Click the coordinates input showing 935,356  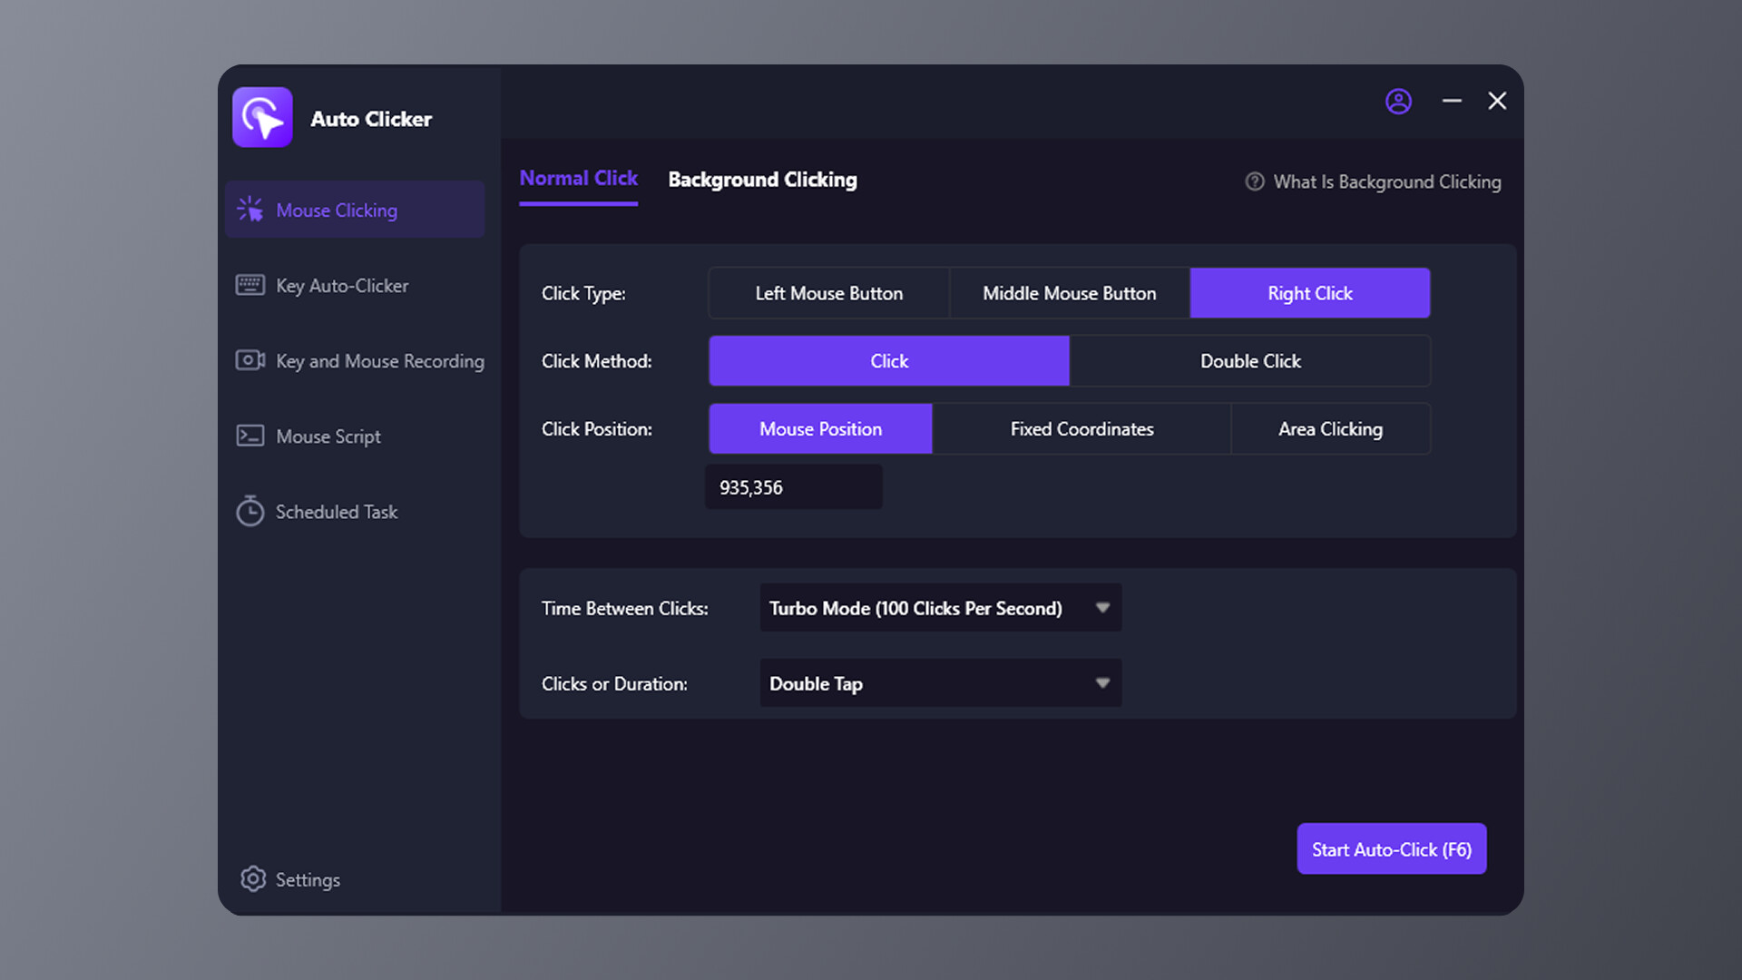[x=793, y=487]
